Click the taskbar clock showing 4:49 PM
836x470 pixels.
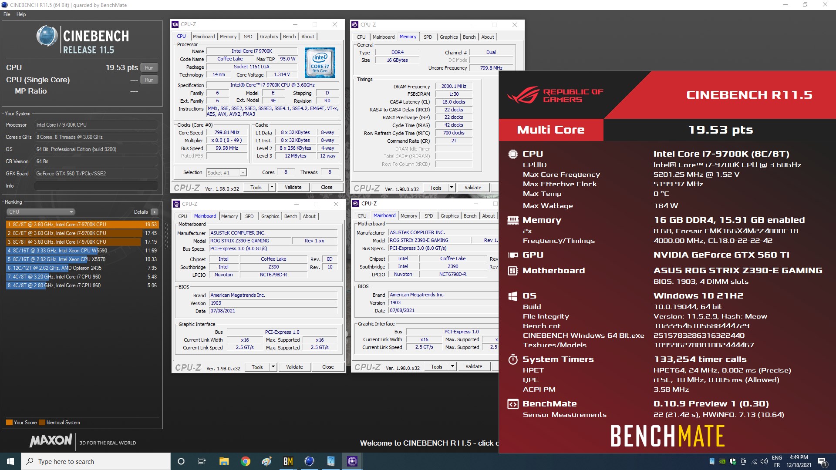[799, 461]
